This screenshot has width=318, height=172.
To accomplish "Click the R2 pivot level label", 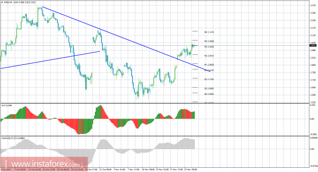I will click(209, 56).
